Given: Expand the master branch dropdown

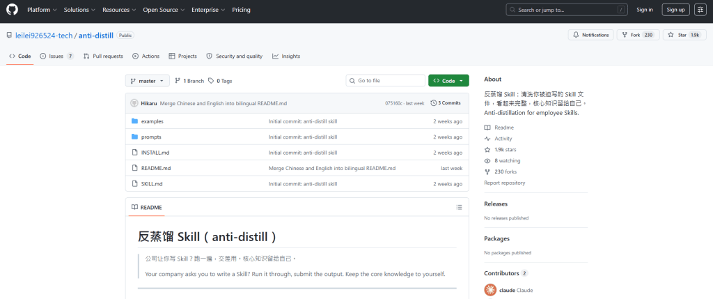Looking at the screenshot, I should tap(148, 81).
